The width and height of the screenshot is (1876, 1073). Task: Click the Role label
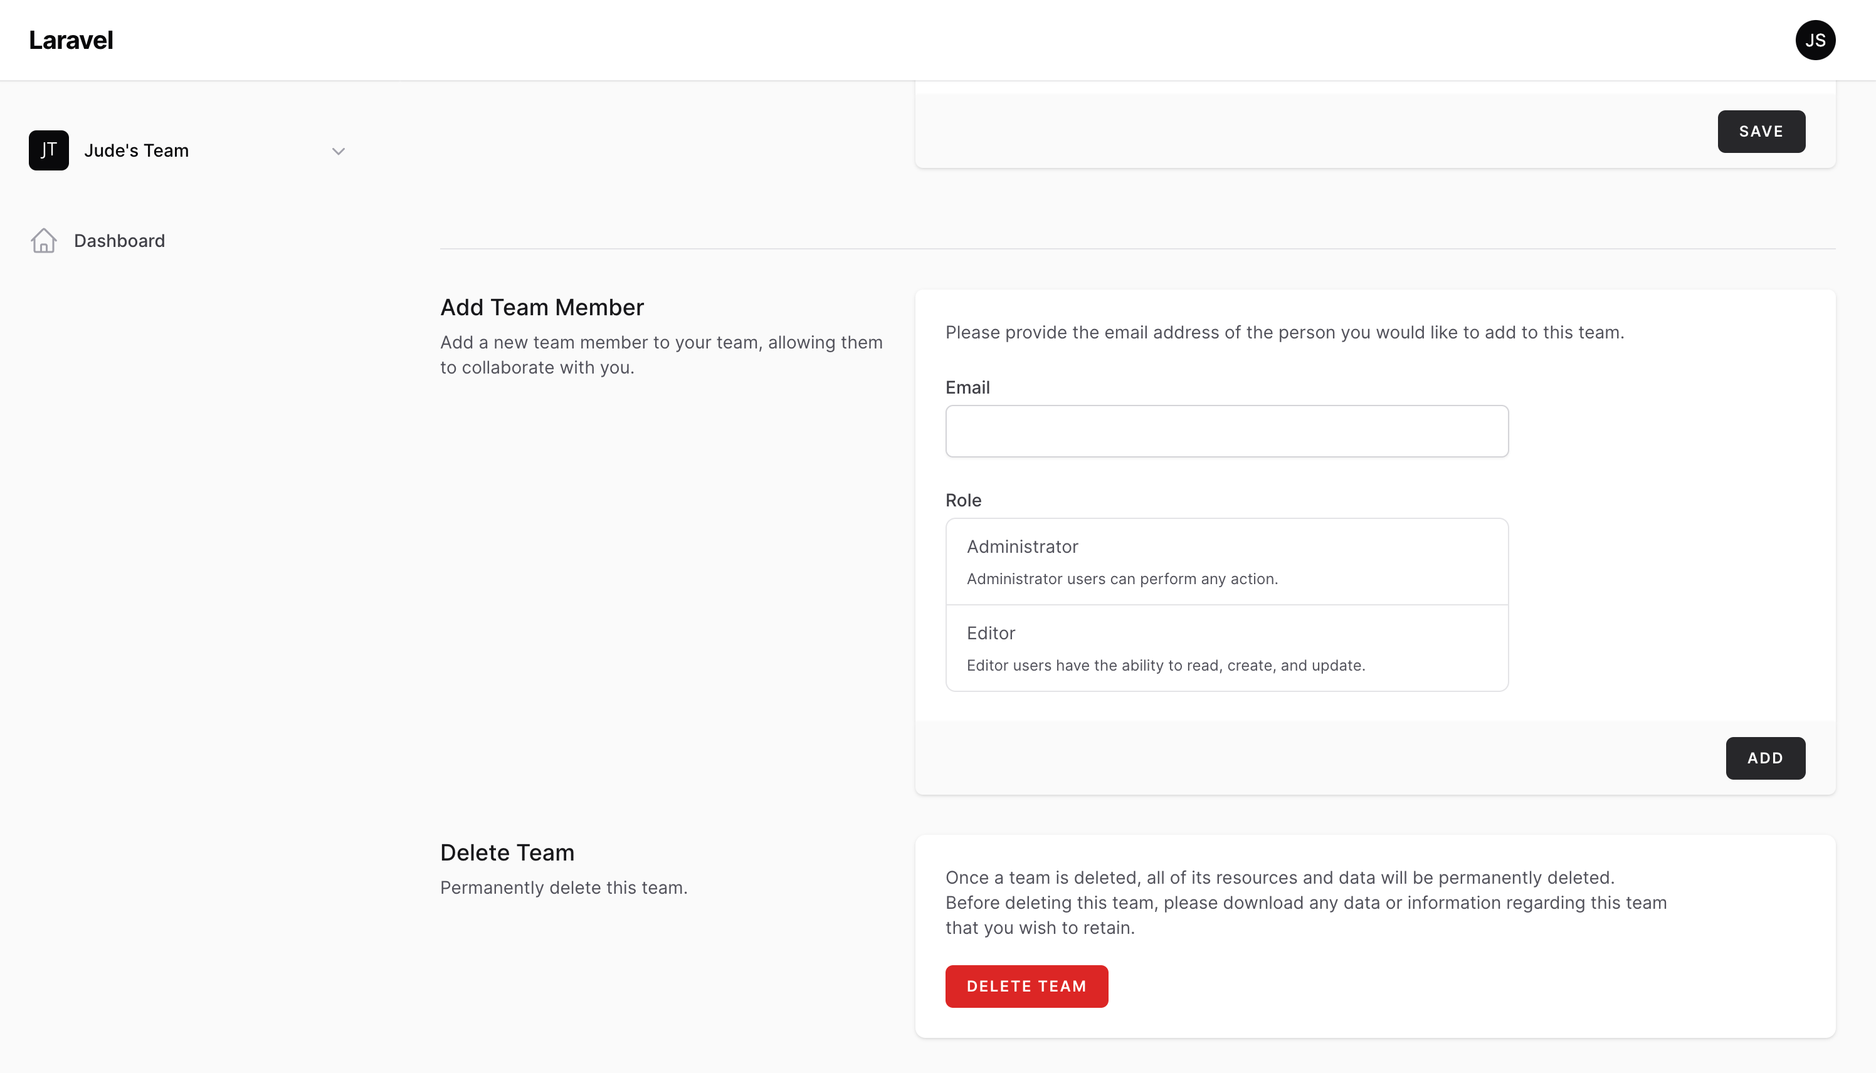pyautogui.click(x=962, y=500)
